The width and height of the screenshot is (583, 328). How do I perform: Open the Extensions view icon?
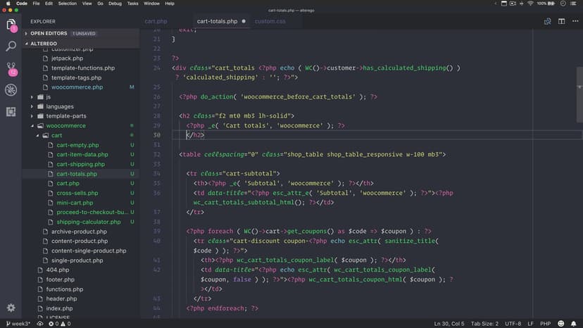pyautogui.click(x=11, y=111)
